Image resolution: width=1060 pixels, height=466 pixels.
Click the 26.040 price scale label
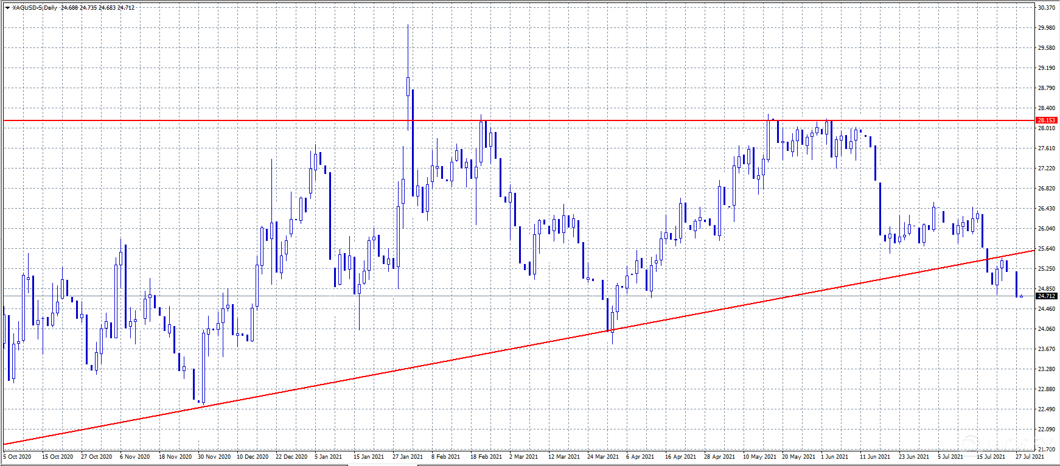click(x=1046, y=229)
